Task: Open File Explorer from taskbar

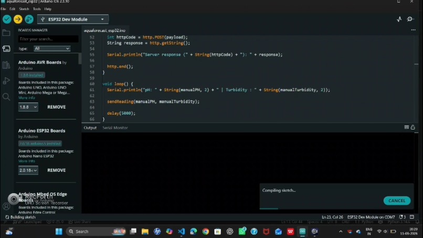Action: (x=145, y=232)
